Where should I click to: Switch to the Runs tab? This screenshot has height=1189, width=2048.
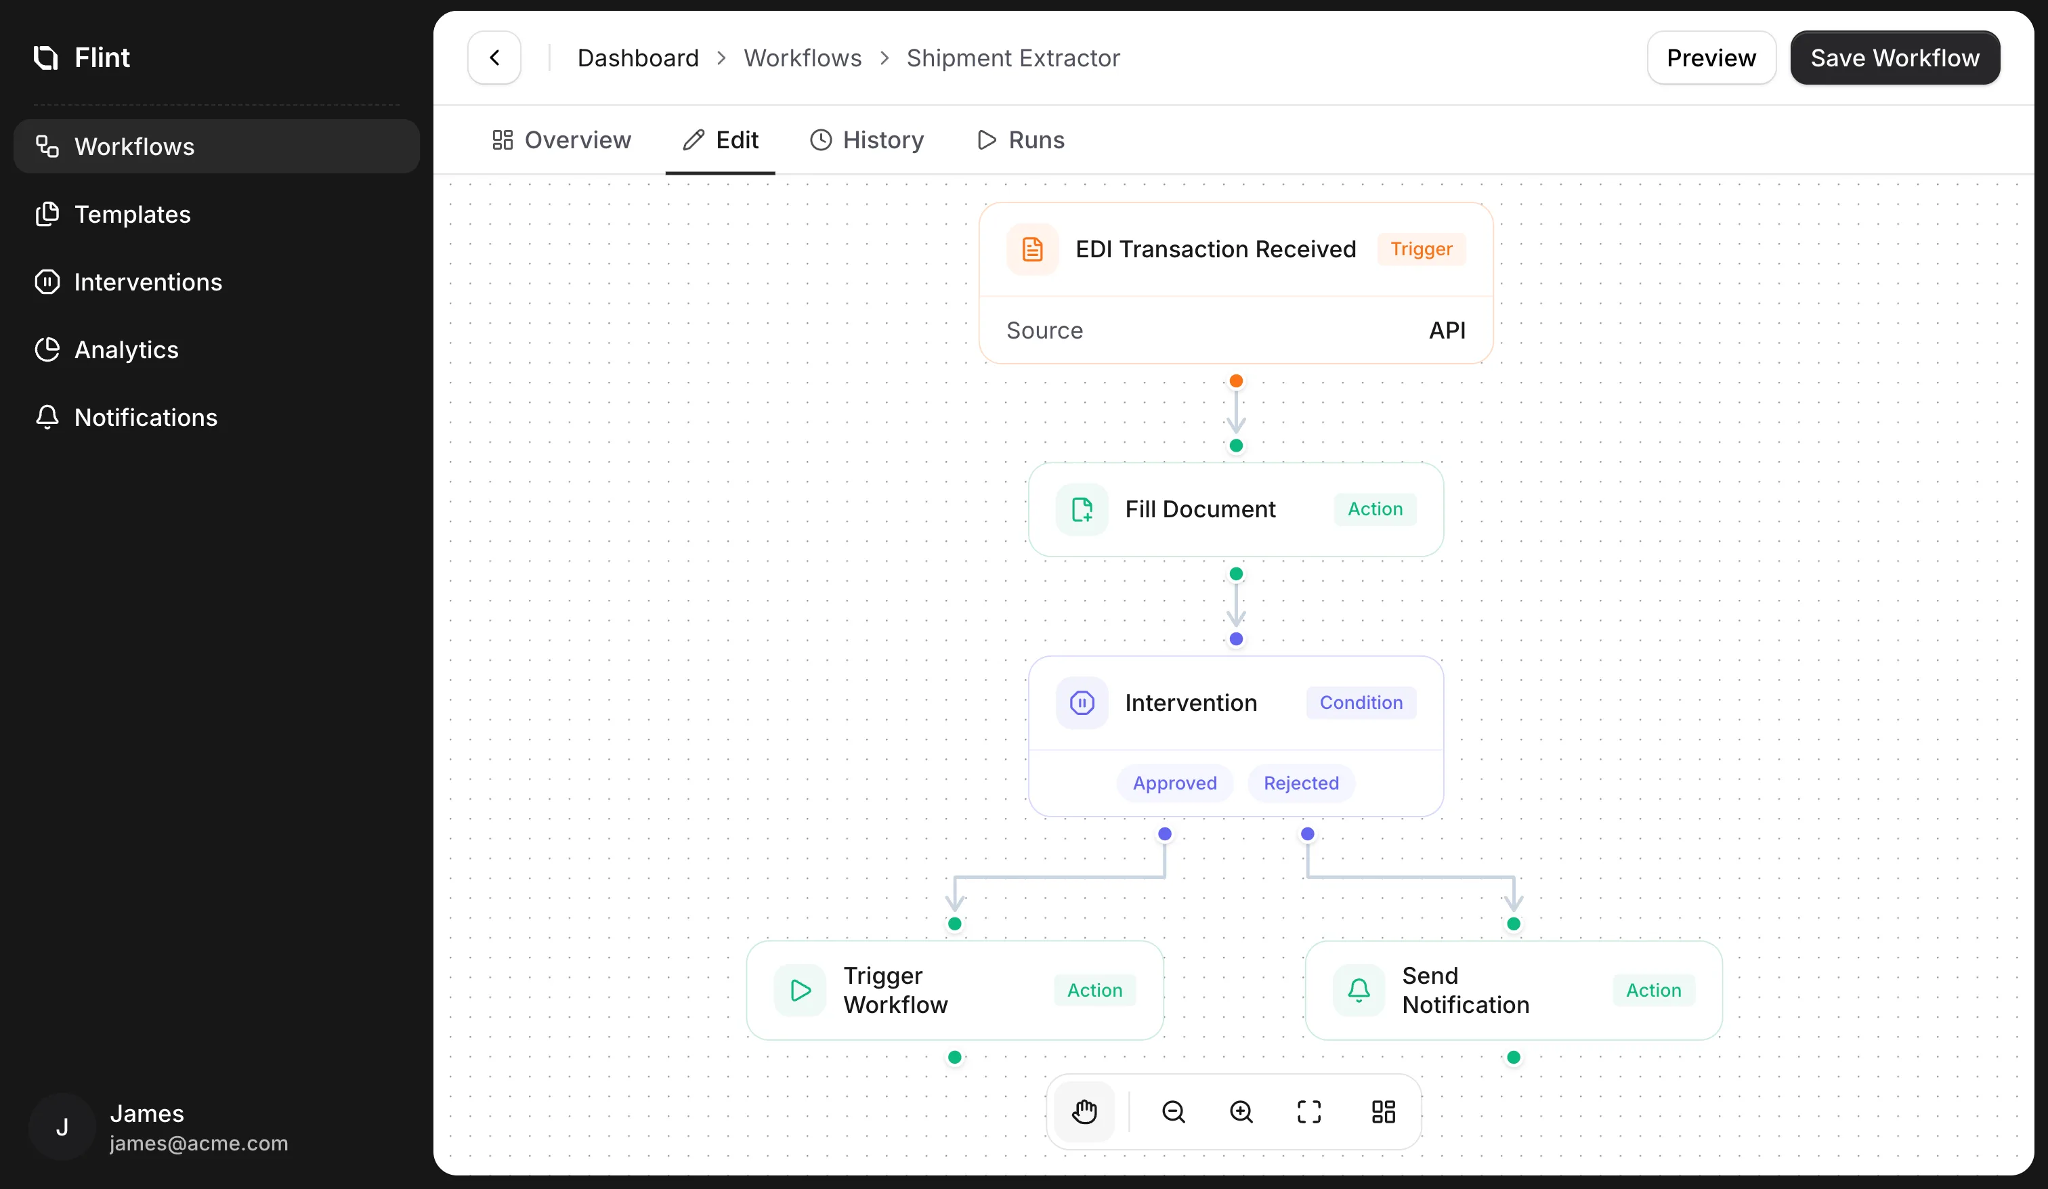1020,139
